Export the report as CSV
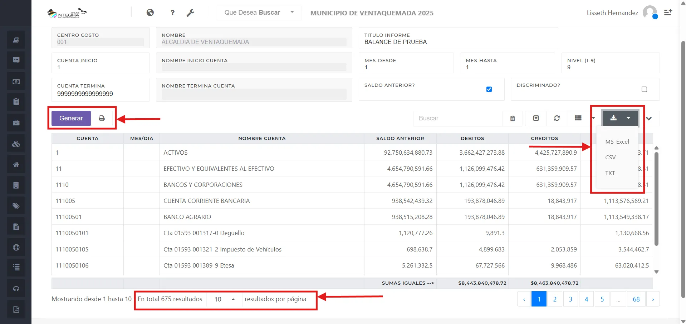Image resolution: width=686 pixels, height=324 pixels. [610, 157]
